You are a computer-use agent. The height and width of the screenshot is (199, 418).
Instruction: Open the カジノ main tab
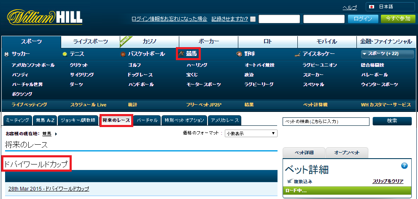click(150, 42)
